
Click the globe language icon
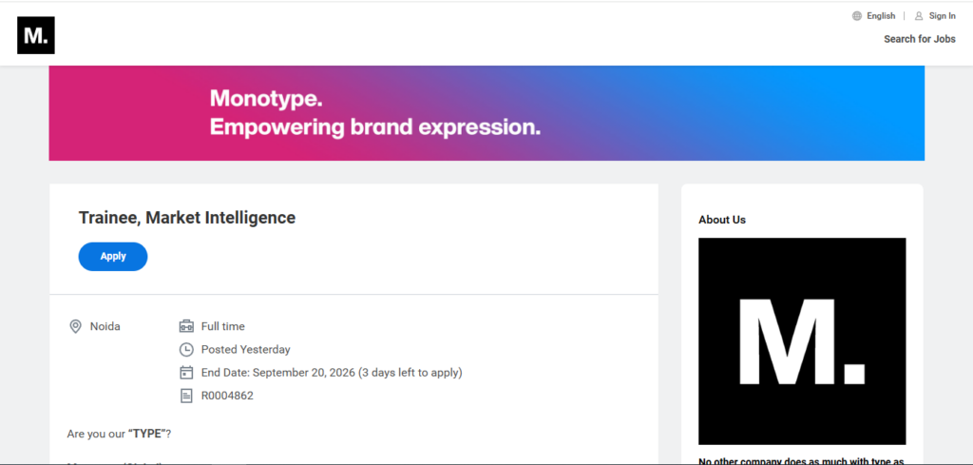857,16
